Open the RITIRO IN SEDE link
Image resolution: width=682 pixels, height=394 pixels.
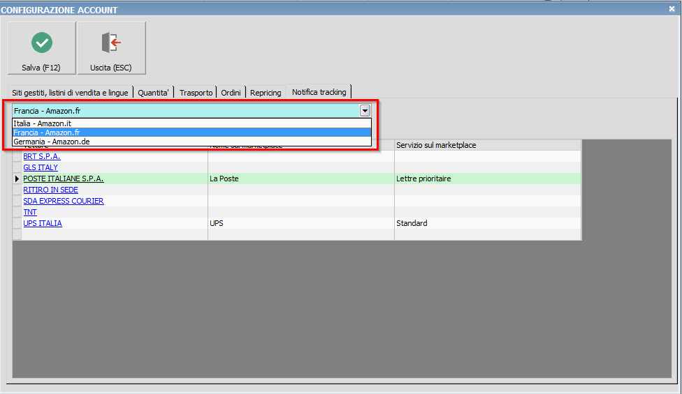click(50, 190)
